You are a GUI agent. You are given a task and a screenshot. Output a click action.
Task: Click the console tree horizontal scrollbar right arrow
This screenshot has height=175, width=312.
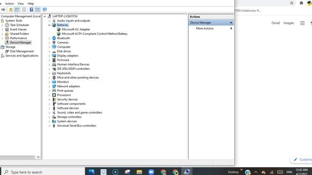pyautogui.click(x=38, y=157)
